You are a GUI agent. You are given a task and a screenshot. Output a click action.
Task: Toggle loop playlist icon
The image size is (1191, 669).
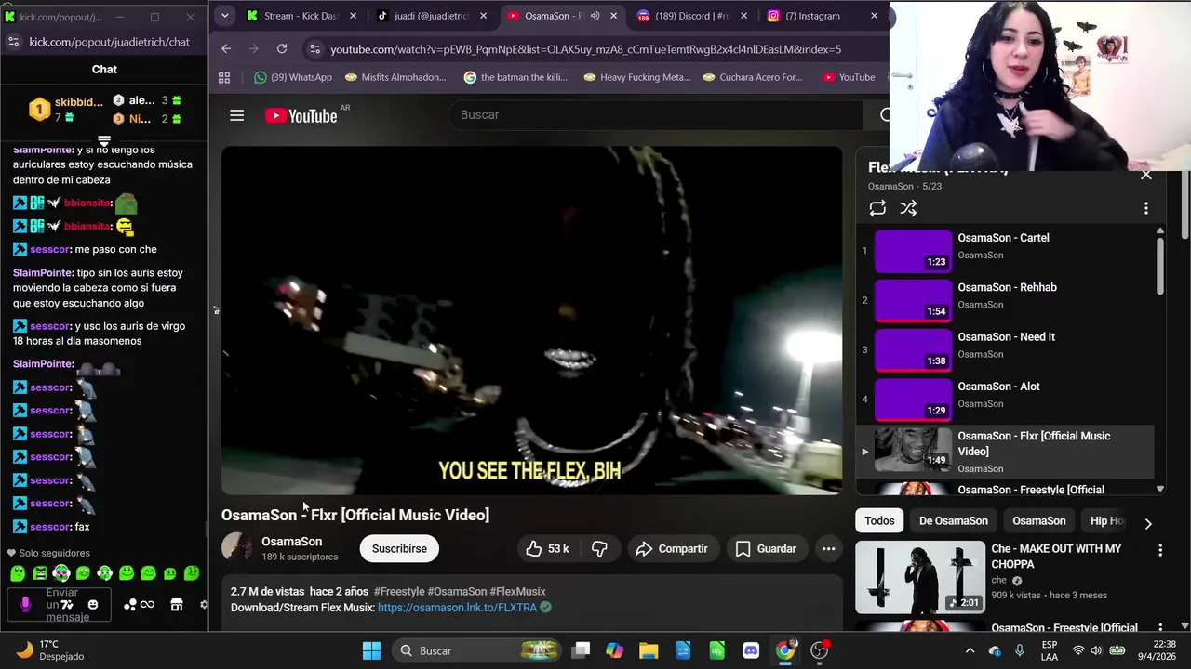click(877, 209)
